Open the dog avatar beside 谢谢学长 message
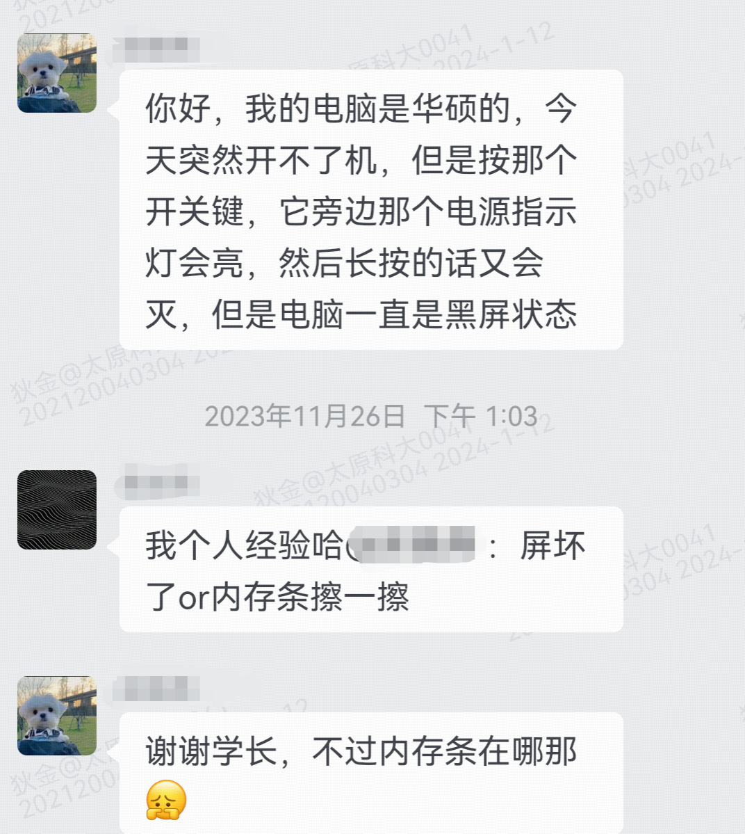The height and width of the screenshot is (834, 745). (x=57, y=715)
